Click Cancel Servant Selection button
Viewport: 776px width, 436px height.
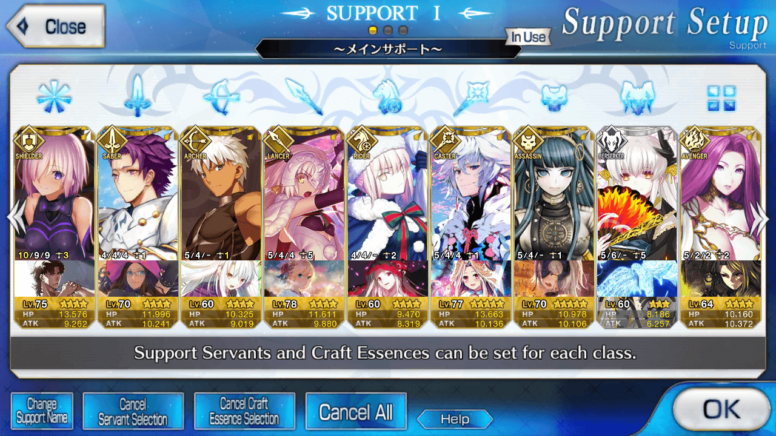pos(133,411)
